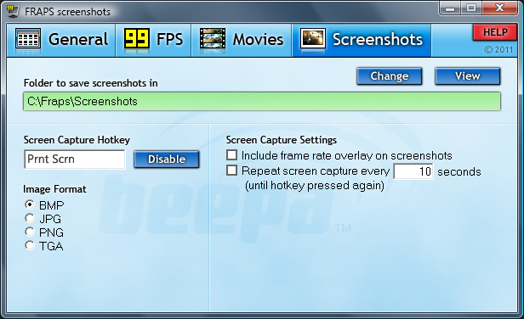
Task: Click View to open screenshots folder
Action: point(468,76)
